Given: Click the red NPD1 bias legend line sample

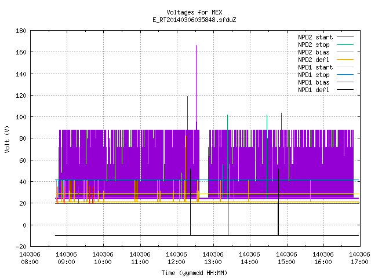Looking at the screenshot, I should (345, 82).
